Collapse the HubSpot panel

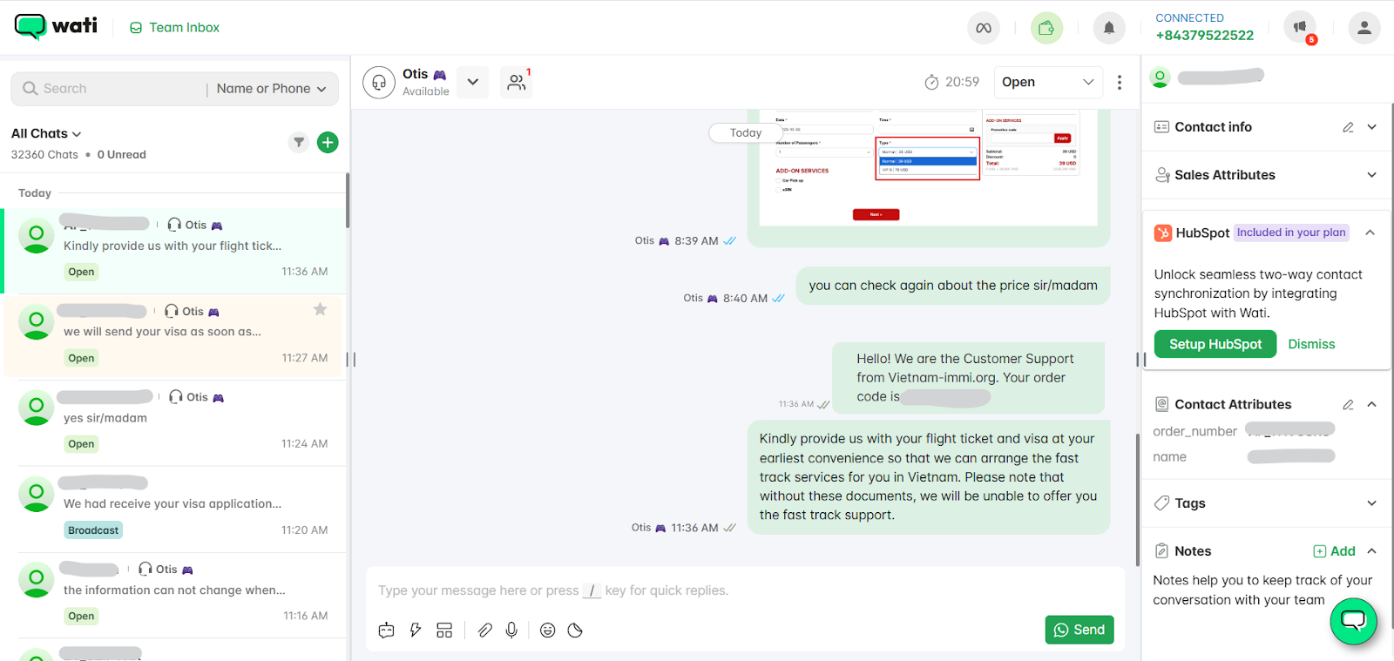pos(1370,233)
